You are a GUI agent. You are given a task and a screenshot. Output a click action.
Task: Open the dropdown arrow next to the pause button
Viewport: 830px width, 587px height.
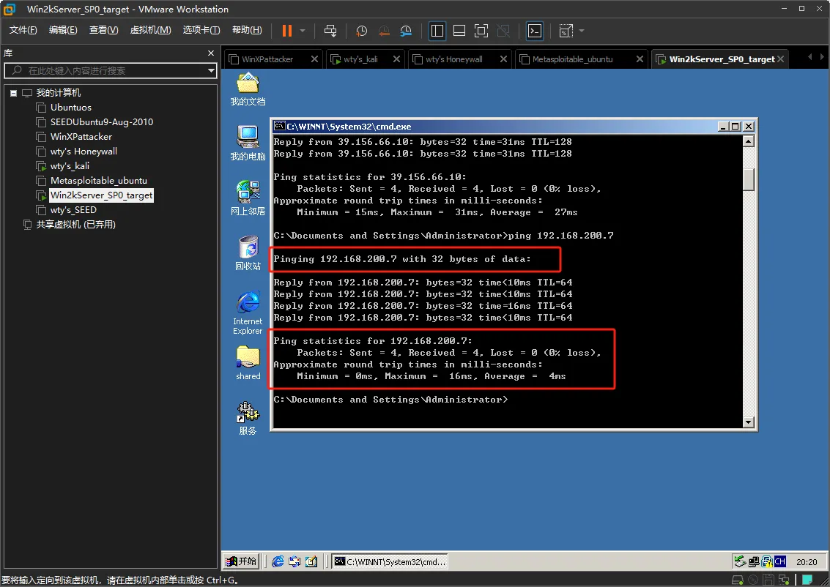click(x=303, y=31)
